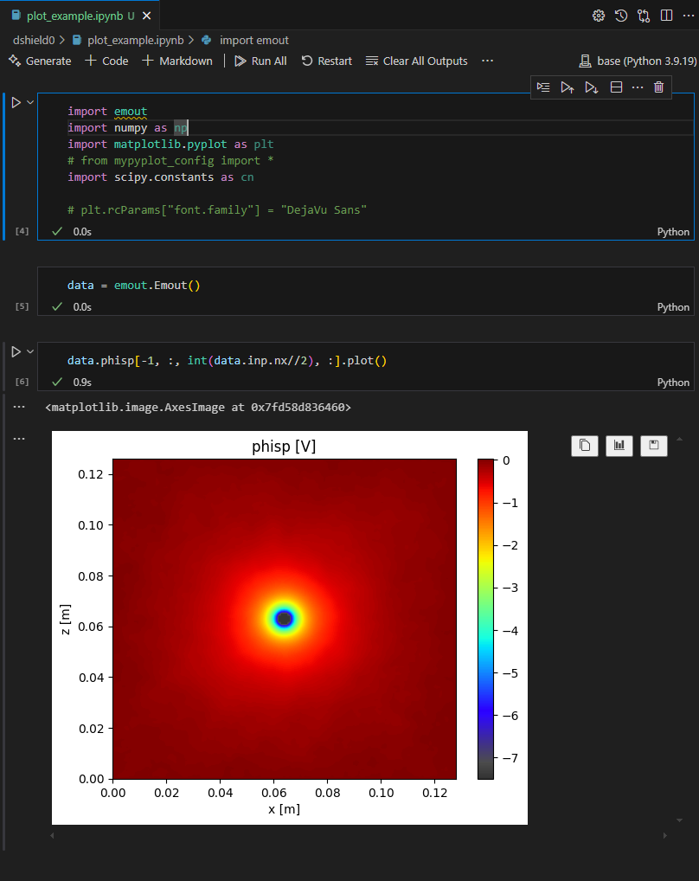
Task: Execute above cells icon
Action: (x=567, y=87)
